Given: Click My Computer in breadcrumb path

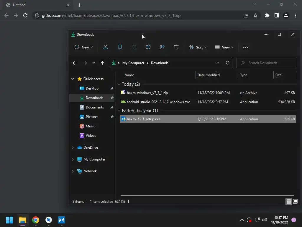Looking at the screenshot, I should click(x=133, y=63).
